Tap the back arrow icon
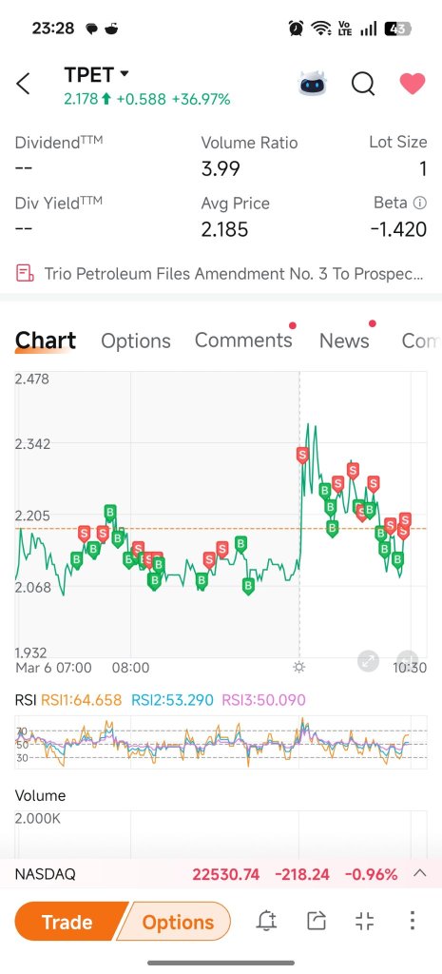 (23, 84)
